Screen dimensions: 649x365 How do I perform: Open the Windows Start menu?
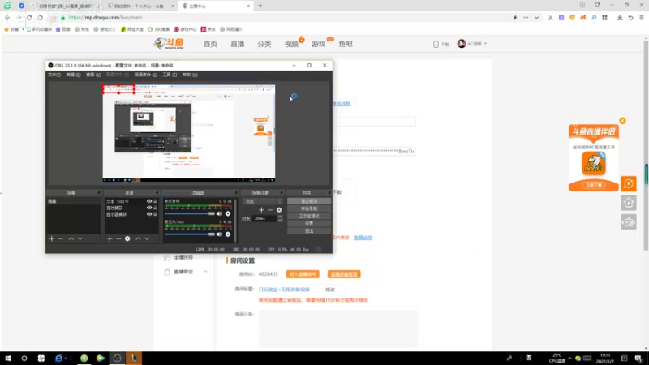point(7,359)
